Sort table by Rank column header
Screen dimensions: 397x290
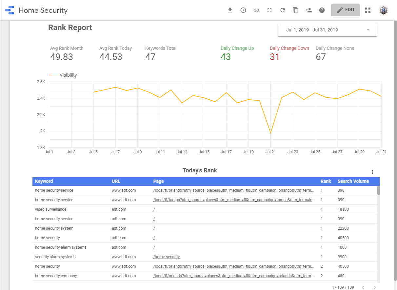326,181
